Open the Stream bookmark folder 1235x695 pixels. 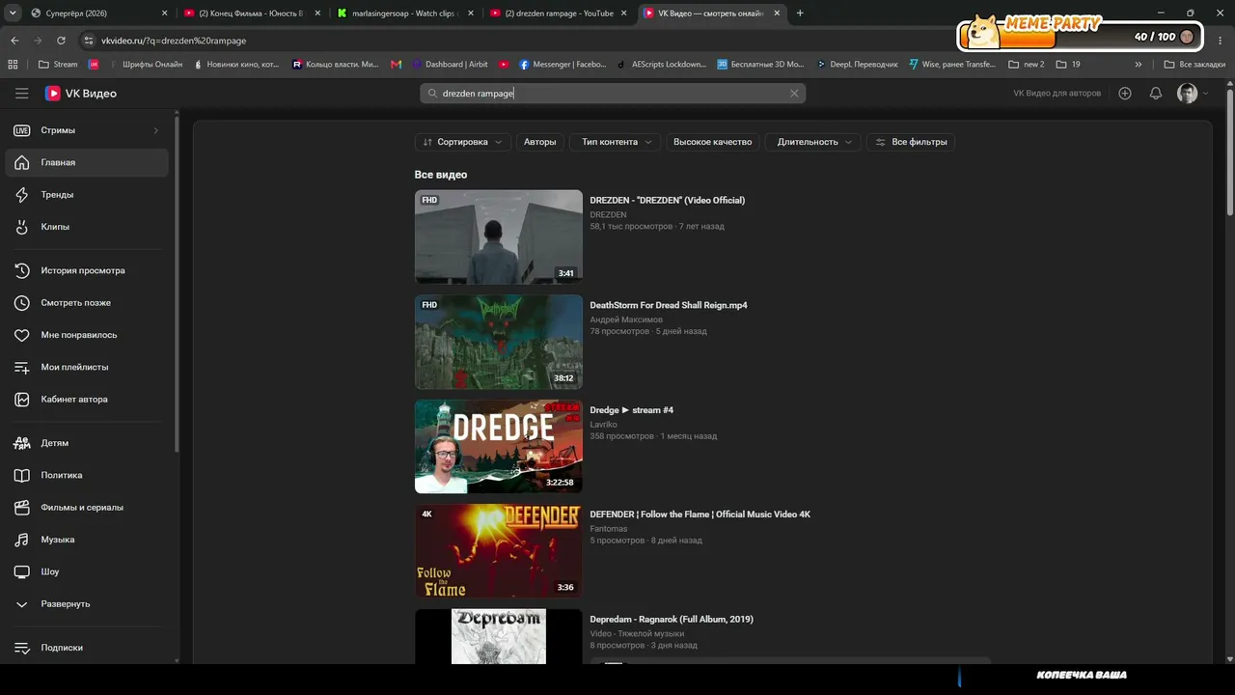point(58,65)
